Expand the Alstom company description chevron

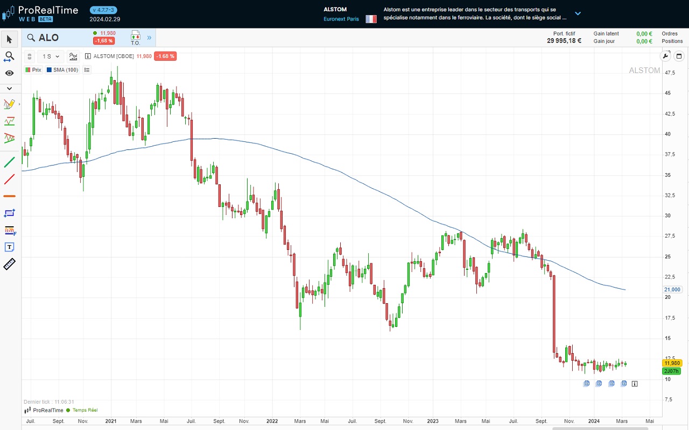[578, 13]
